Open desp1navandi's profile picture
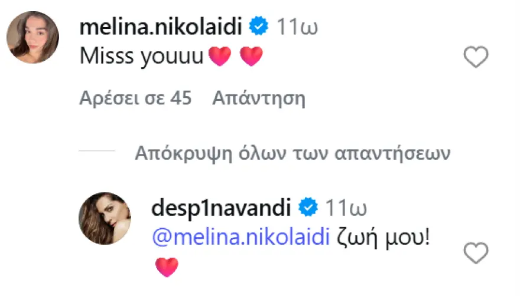Screen dimensions: 520x296 click(x=105, y=218)
